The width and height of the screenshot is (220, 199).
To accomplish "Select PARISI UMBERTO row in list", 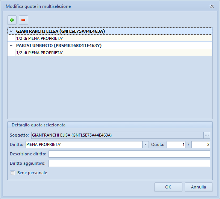I will 110,46.
